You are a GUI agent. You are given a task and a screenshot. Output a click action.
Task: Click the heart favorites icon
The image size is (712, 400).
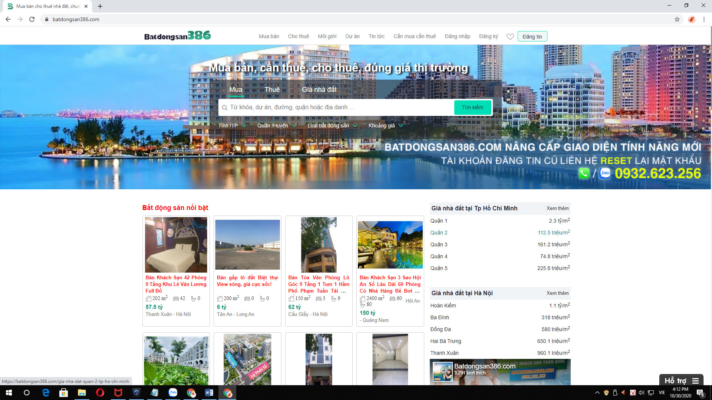coord(510,37)
